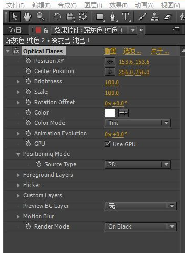Open the Render Mode On Black dropdown
The image size is (188, 256).
pyautogui.click(x=140, y=226)
